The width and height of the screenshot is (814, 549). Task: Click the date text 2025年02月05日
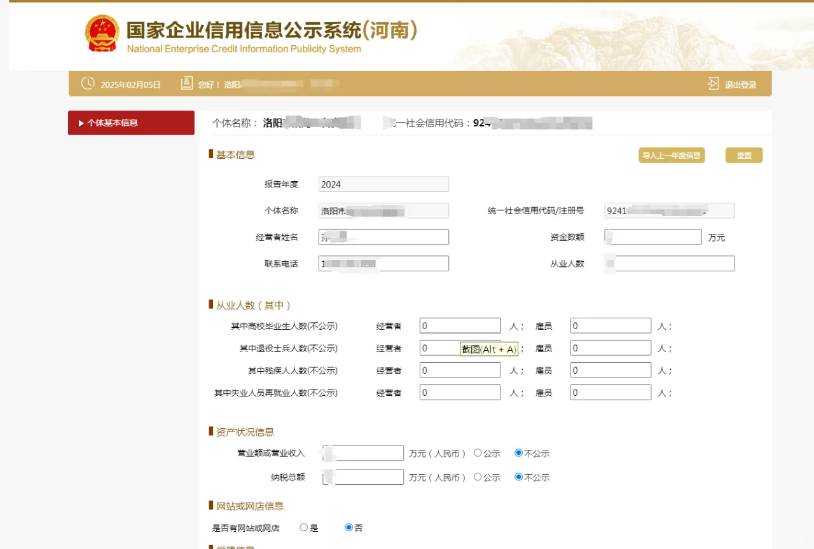[x=131, y=85]
